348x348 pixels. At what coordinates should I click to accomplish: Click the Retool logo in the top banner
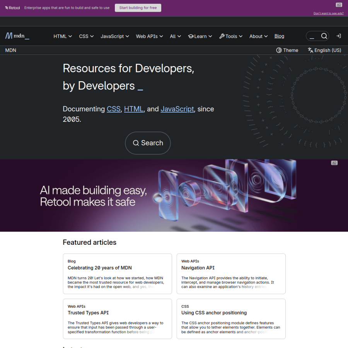tap(12, 8)
